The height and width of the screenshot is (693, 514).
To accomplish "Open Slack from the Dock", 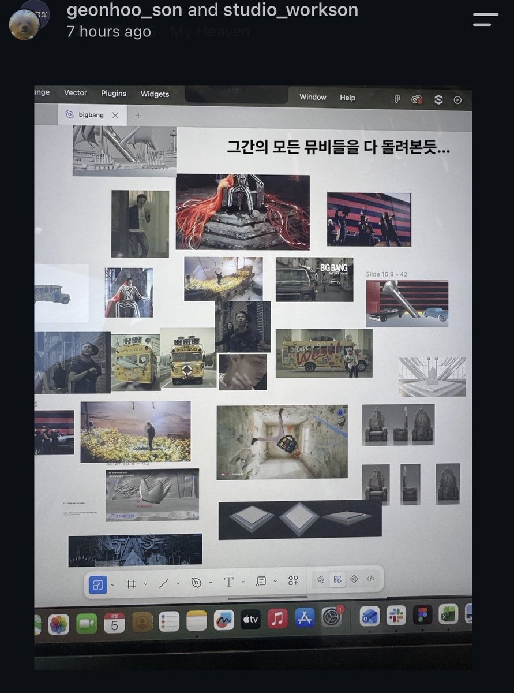I will (x=396, y=616).
